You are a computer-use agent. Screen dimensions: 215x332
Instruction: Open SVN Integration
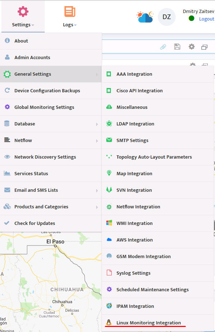click(158, 190)
